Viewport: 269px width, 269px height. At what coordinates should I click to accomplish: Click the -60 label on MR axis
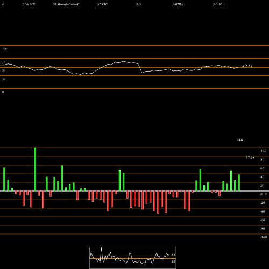(263, 220)
